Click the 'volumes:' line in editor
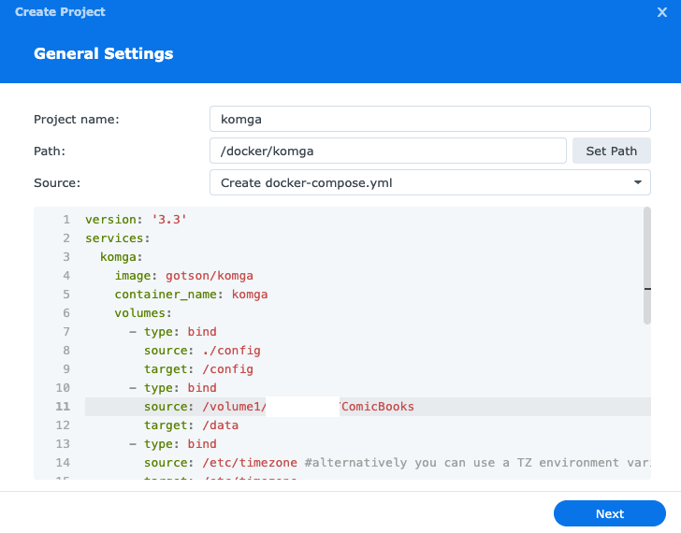 click(x=143, y=313)
